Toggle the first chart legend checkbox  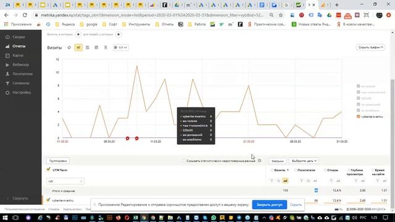click(x=358, y=86)
